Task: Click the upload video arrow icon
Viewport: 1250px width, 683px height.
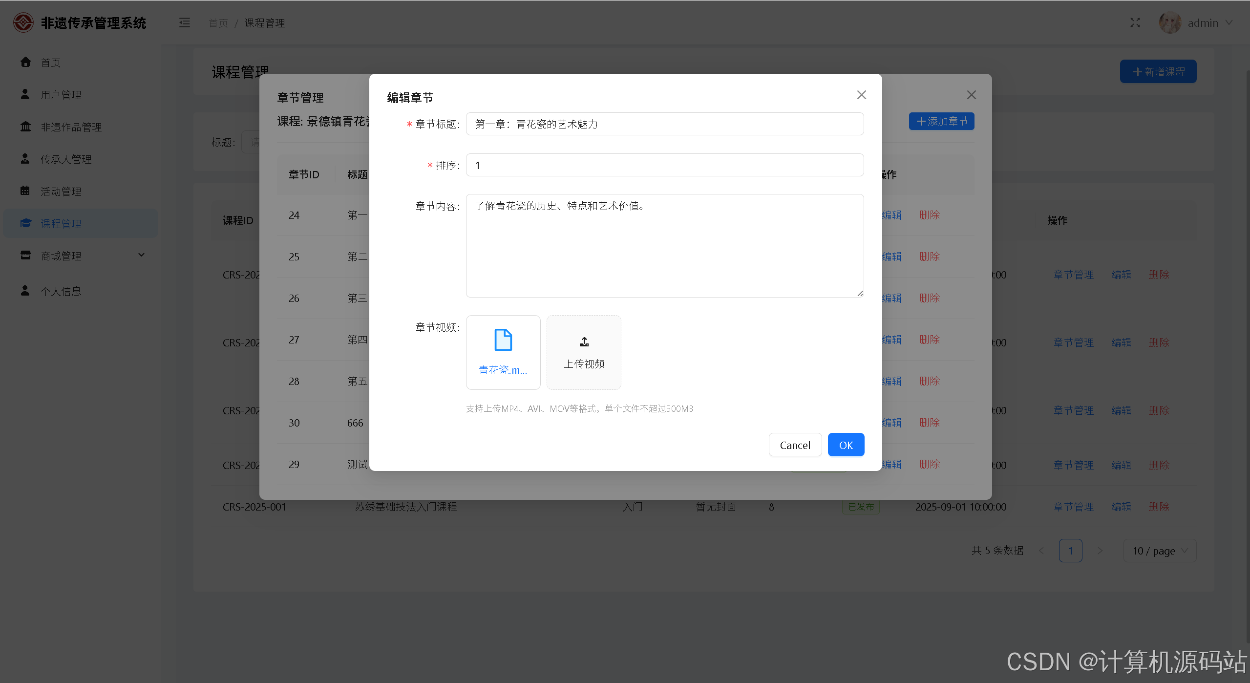Action: 584,341
